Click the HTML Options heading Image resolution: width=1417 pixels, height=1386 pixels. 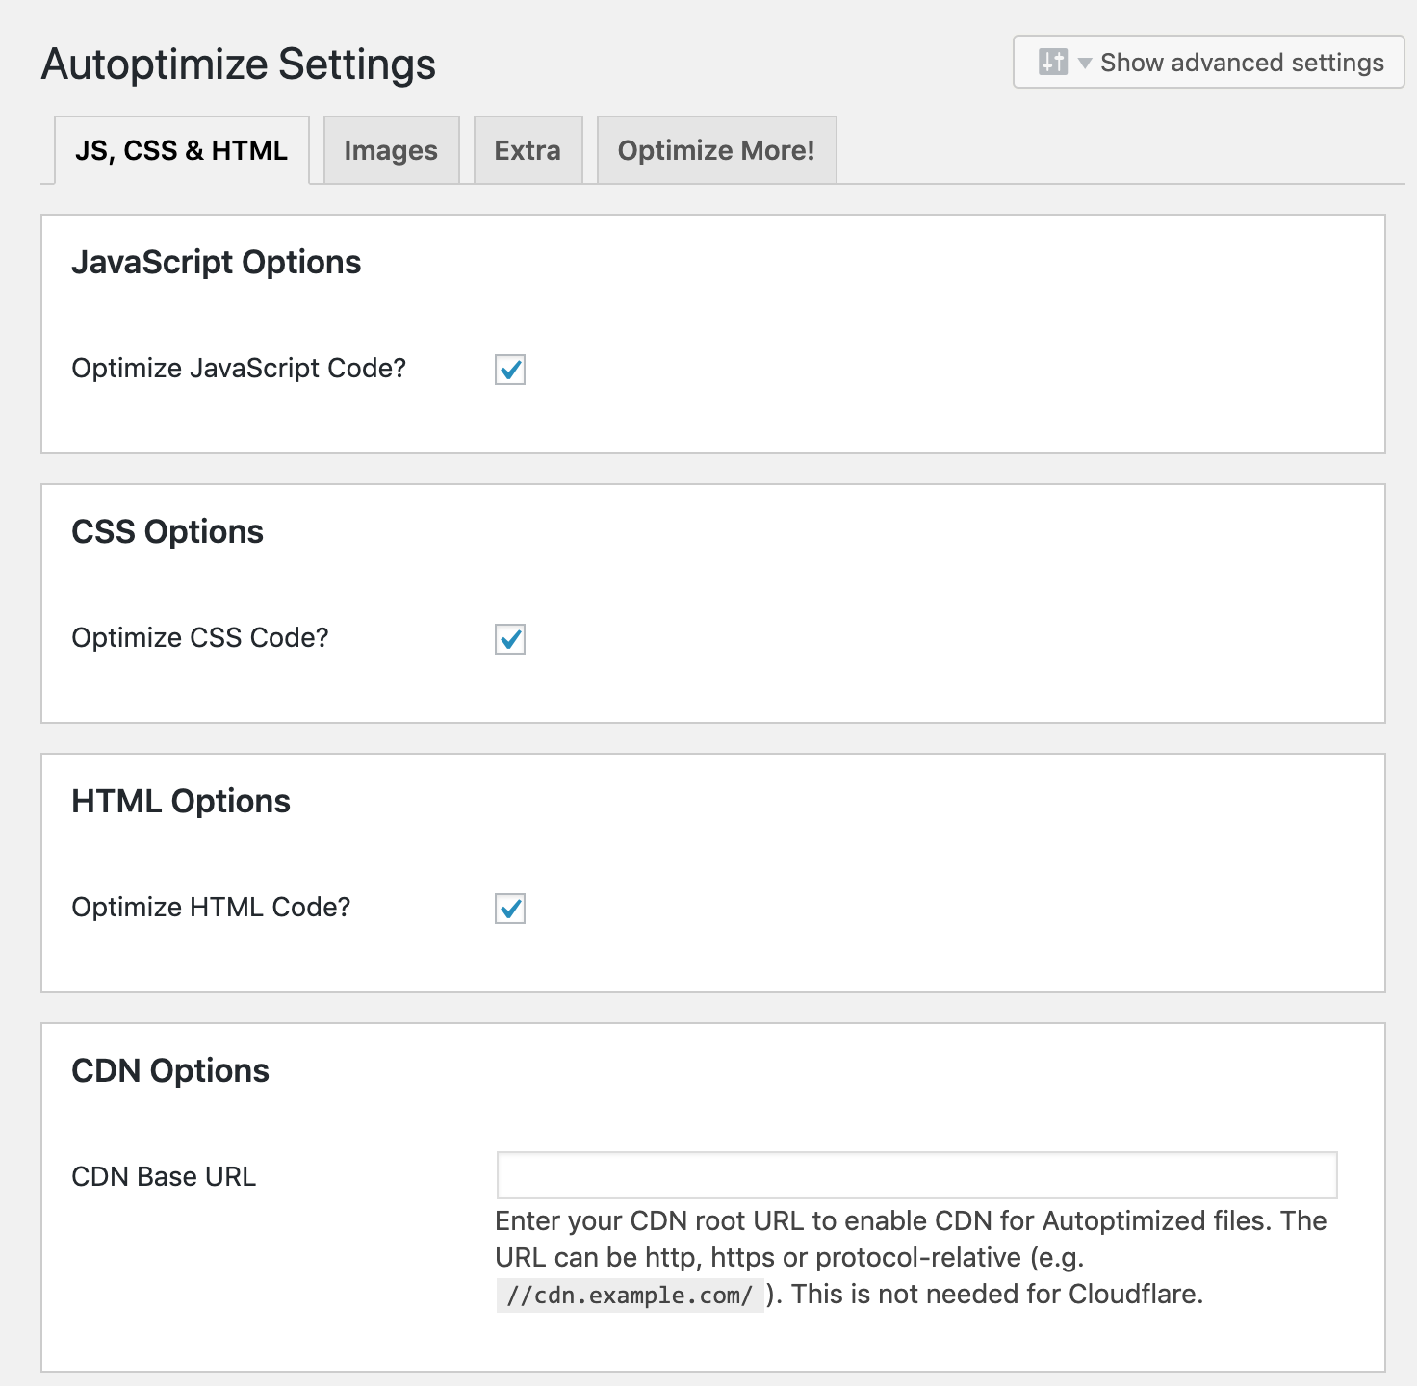pos(182,801)
